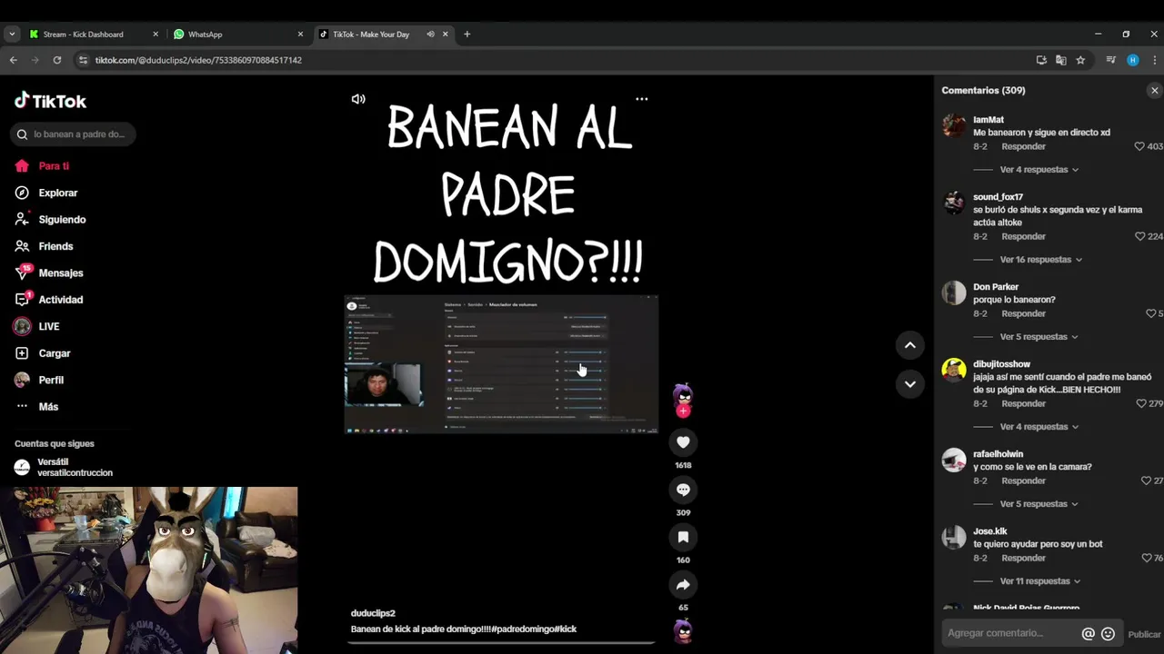This screenshot has height=654, width=1164.
Task: Reply to sound_fox17's comment
Action: click(1023, 236)
